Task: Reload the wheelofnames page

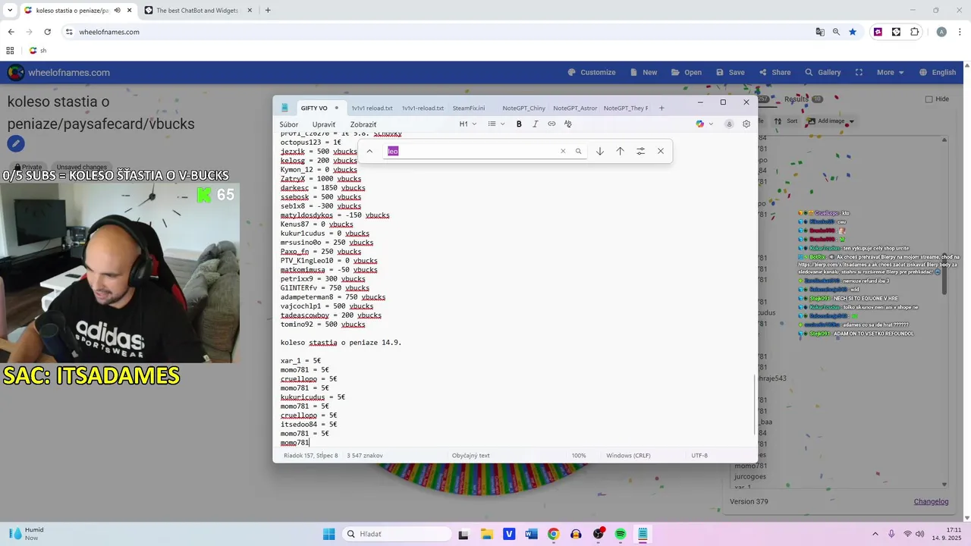Action: 47,32
